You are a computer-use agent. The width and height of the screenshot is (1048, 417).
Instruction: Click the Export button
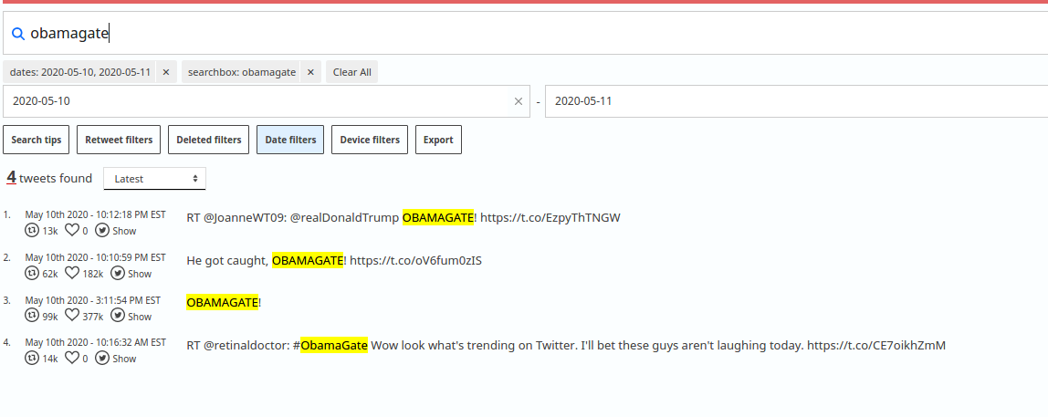coord(438,140)
